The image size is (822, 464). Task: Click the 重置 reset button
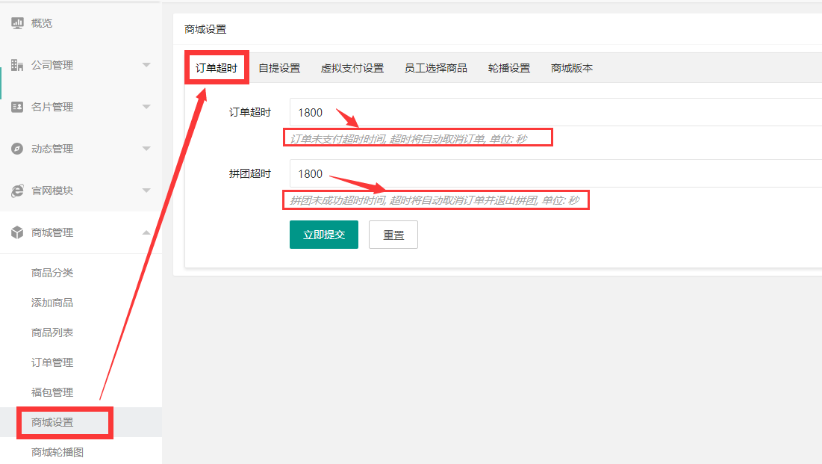pyautogui.click(x=393, y=235)
